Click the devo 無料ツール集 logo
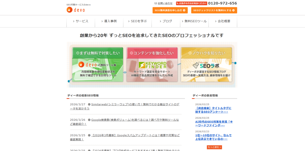The image size is (305, 151). coord(97,64)
